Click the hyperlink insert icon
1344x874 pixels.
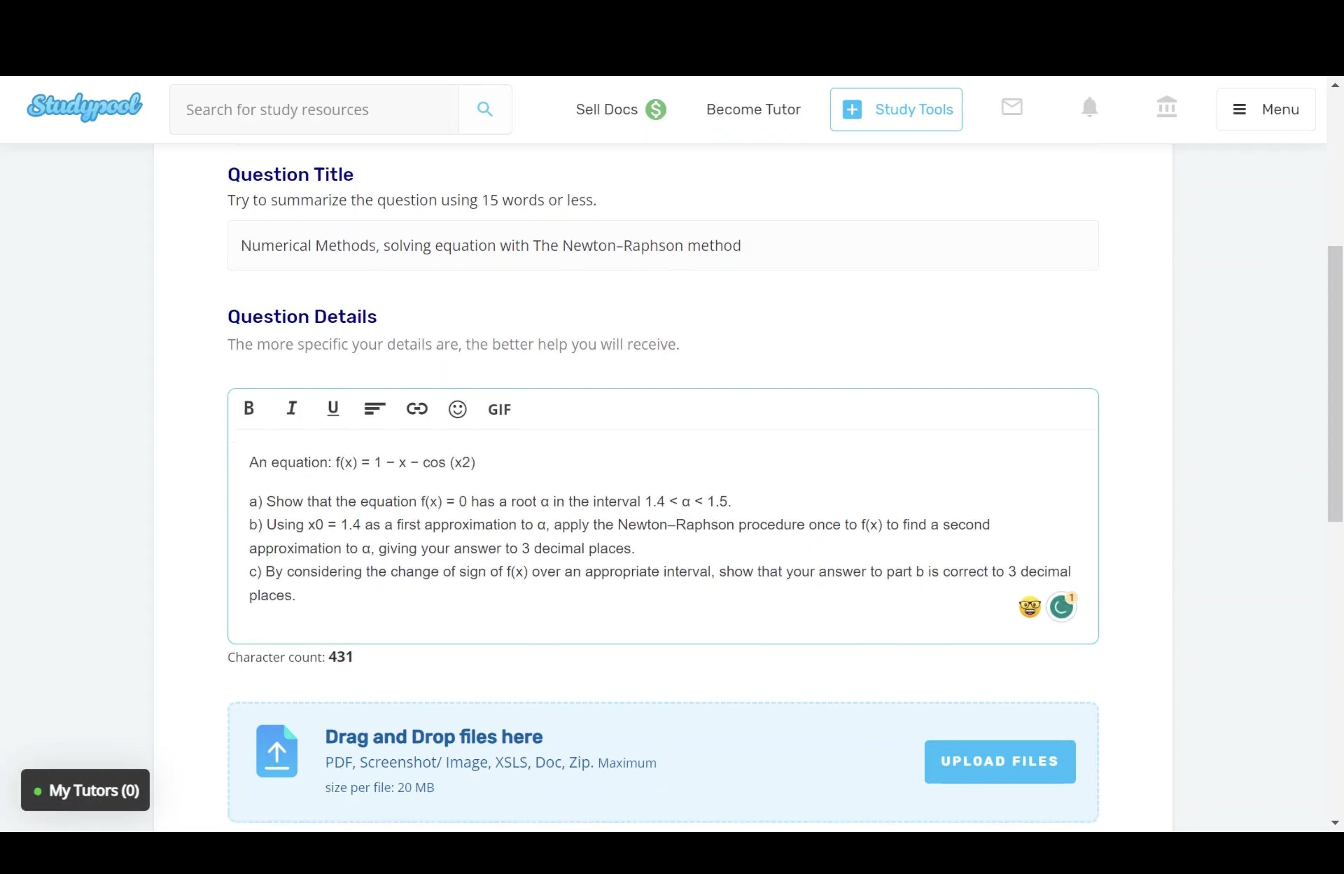tap(416, 409)
